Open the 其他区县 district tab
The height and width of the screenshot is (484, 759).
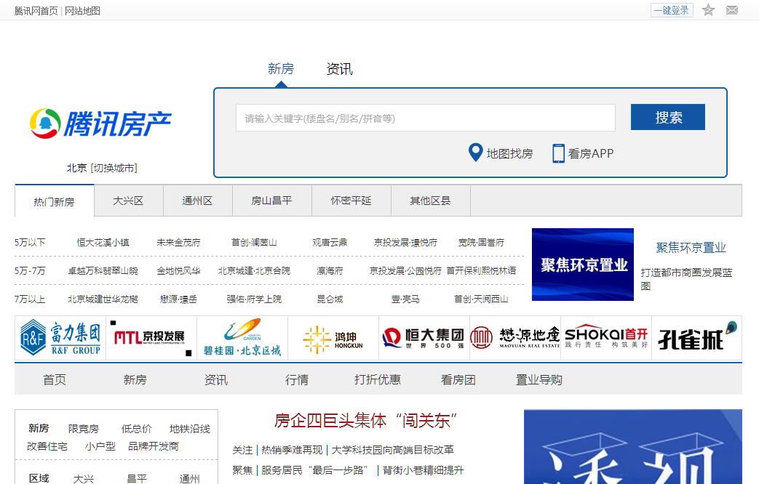pos(430,201)
